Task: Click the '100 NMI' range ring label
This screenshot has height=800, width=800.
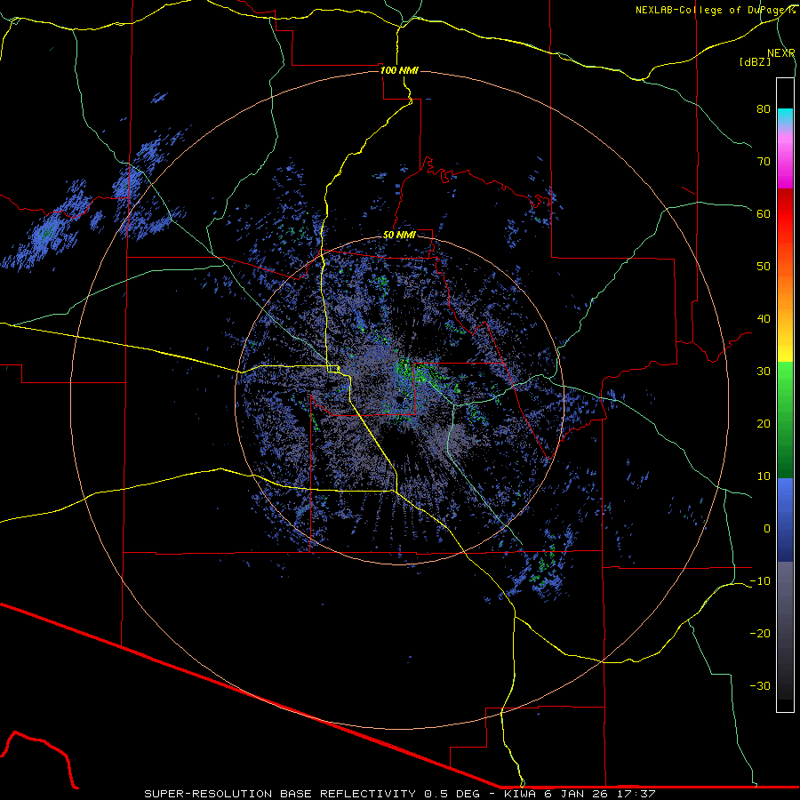Action: pos(399,70)
